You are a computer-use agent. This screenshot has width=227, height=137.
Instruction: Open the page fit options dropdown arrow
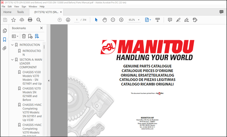tap(150, 20)
